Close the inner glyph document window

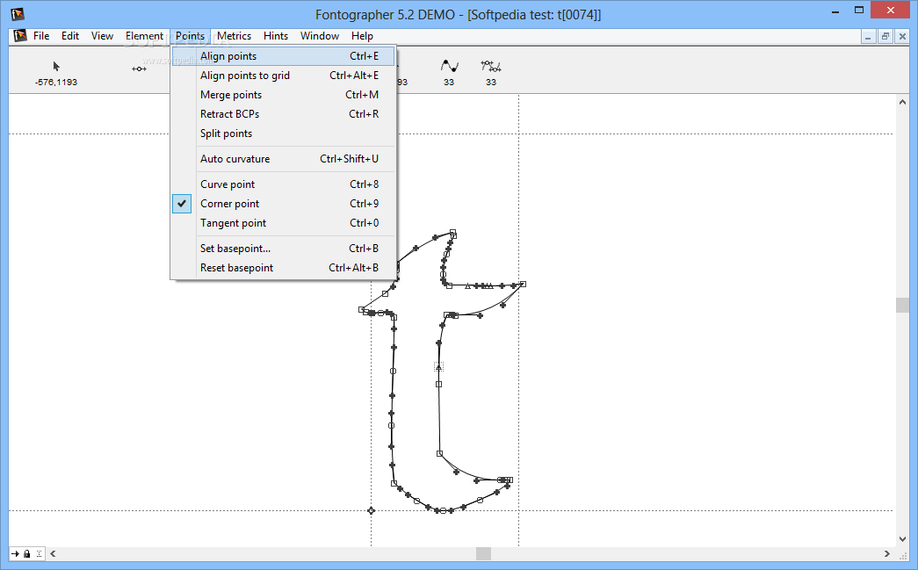(x=902, y=36)
